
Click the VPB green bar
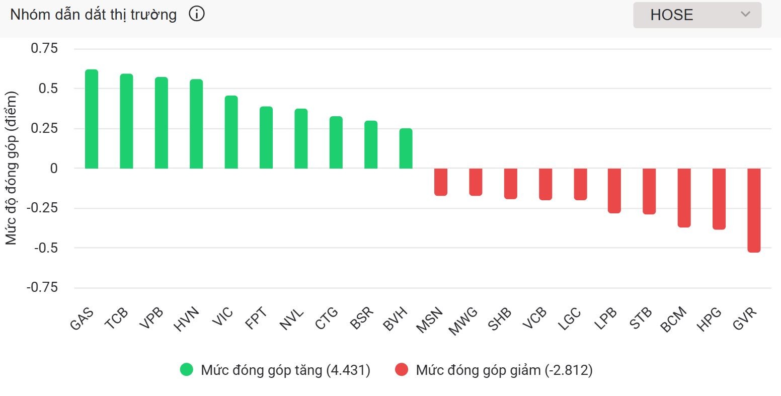pos(162,122)
